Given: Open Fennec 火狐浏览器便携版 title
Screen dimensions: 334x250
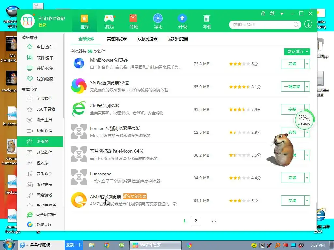Looking at the screenshot, I should click(115, 128).
